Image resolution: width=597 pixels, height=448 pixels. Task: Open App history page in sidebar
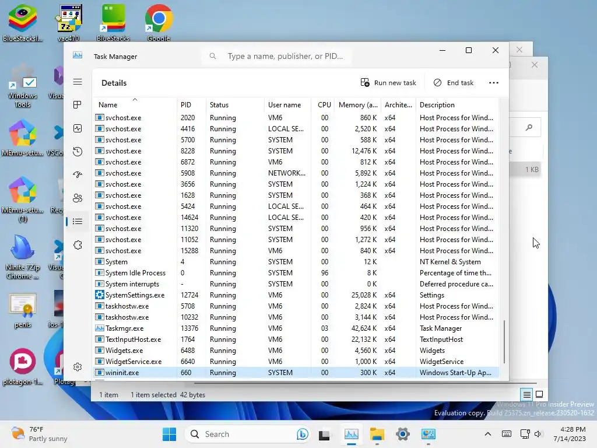point(78,152)
